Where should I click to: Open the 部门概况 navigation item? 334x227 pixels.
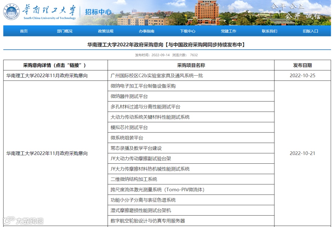[x=65, y=31]
